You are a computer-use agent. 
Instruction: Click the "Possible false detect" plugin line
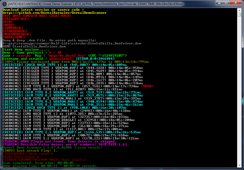tap(66, 144)
